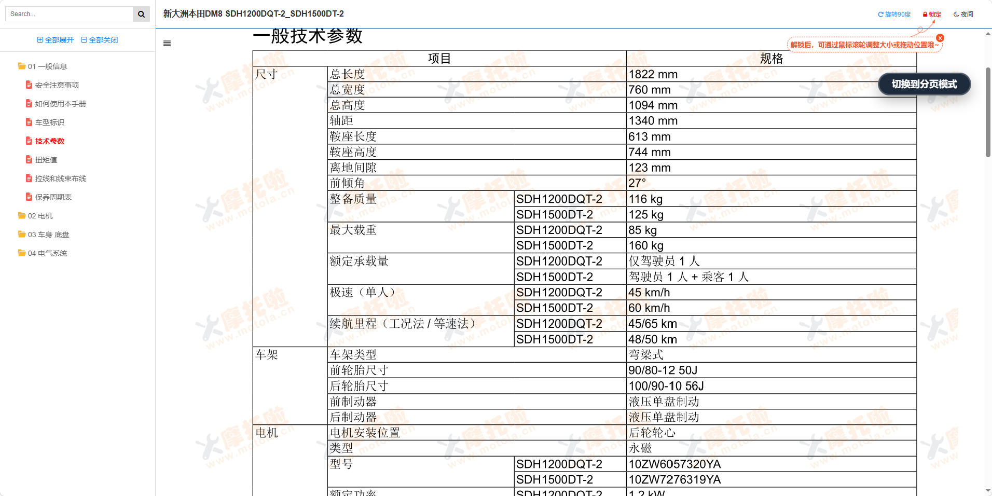Expand the 02 电机 folder
Image resolution: width=992 pixels, height=496 pixels.
[x=40, y=216]
